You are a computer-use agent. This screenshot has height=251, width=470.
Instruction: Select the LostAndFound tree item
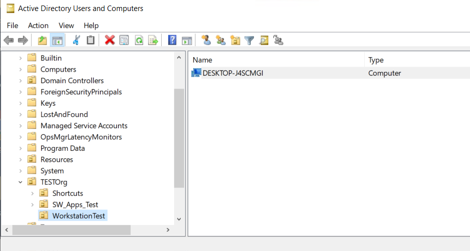[x=64, y=114]
